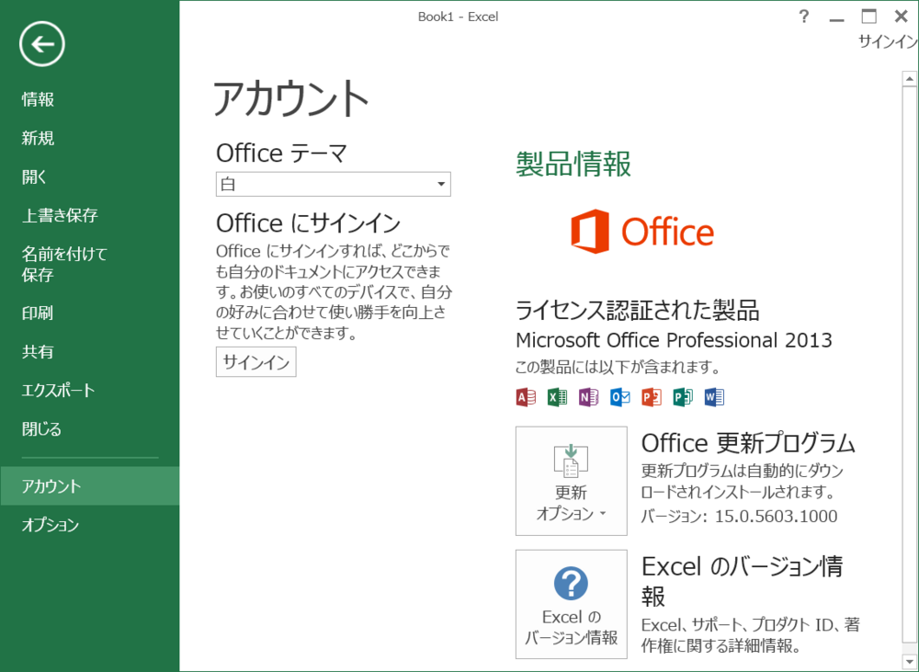Choose 上書き保存 in the sidebar
This screenshot has height=672, width=919.
tap(60, 215)
